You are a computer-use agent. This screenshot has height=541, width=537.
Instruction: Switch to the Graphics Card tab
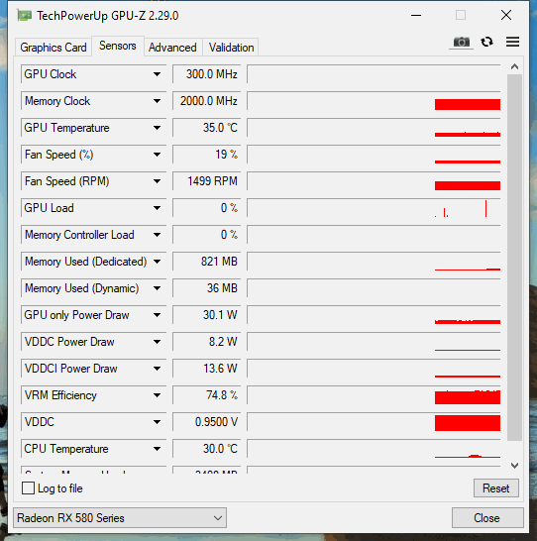coord(54,48)
